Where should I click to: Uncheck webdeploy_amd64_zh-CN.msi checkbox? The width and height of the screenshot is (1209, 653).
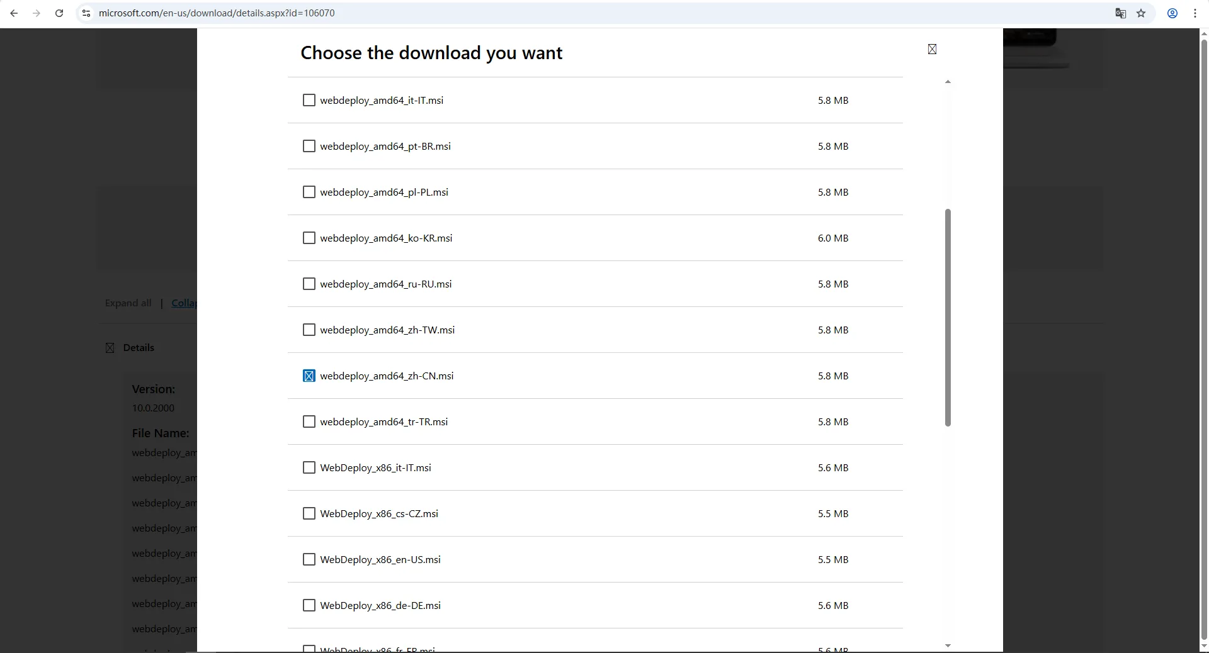pos(309,376)
